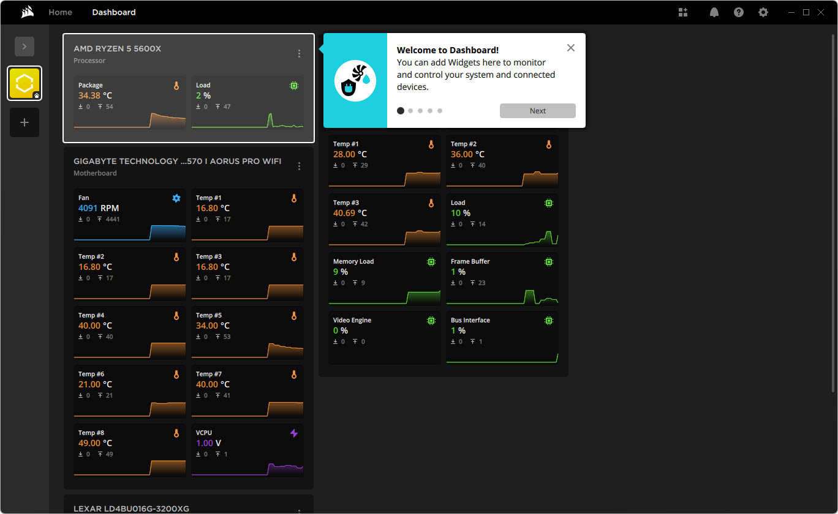Select the yellow hexagon device profile icon
This screenshot has height=514, width=838.
click(x=25, y=83)
